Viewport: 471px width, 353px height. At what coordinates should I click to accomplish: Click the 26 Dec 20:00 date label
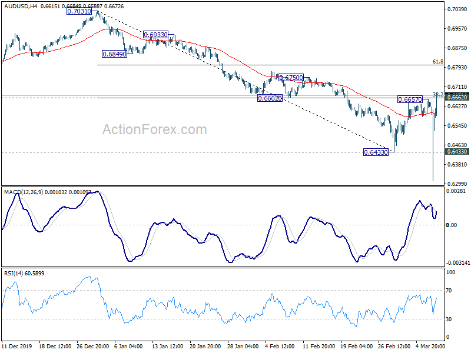[93, 346]
